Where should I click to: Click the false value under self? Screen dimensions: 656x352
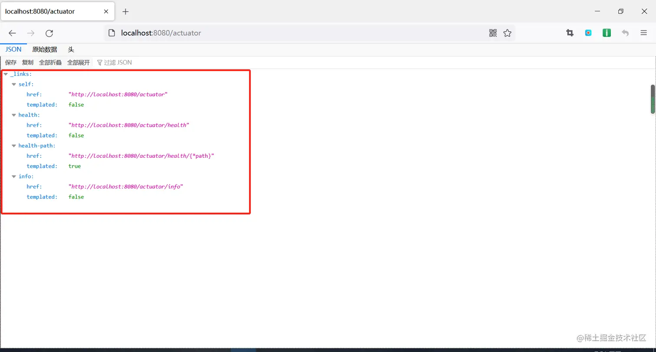[76, 105]
